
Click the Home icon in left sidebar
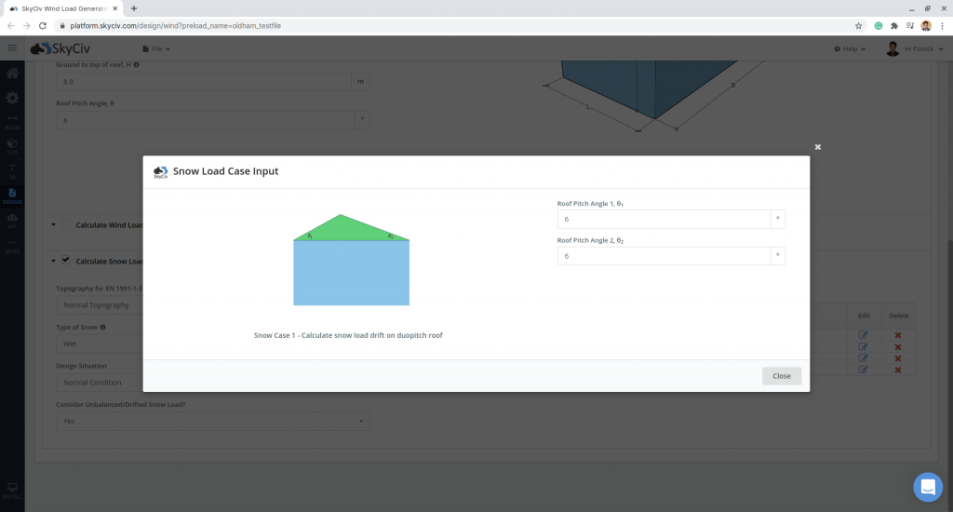12,74
